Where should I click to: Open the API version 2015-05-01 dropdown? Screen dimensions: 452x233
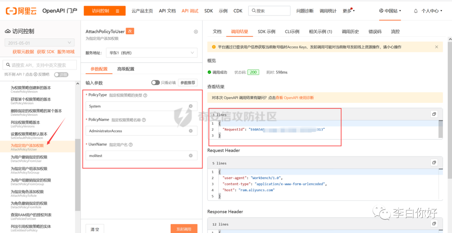point(39,43)
